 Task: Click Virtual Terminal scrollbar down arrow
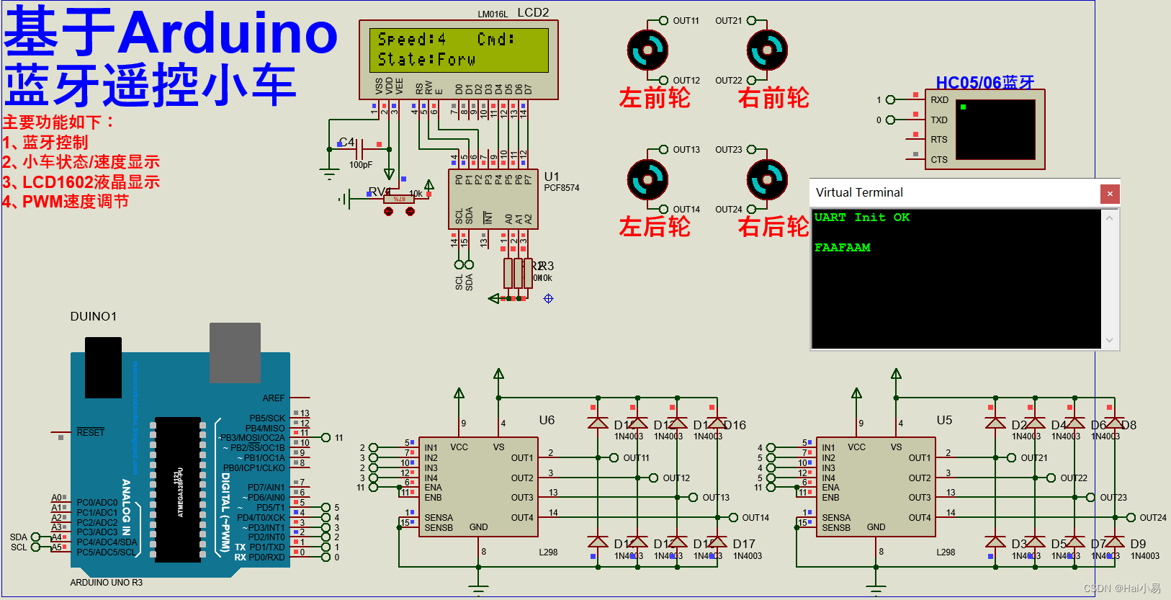pos(1110,340)
